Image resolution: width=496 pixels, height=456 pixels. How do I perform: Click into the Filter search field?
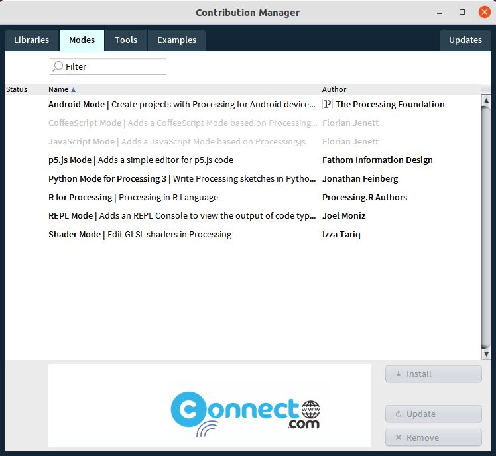[108, 66]
